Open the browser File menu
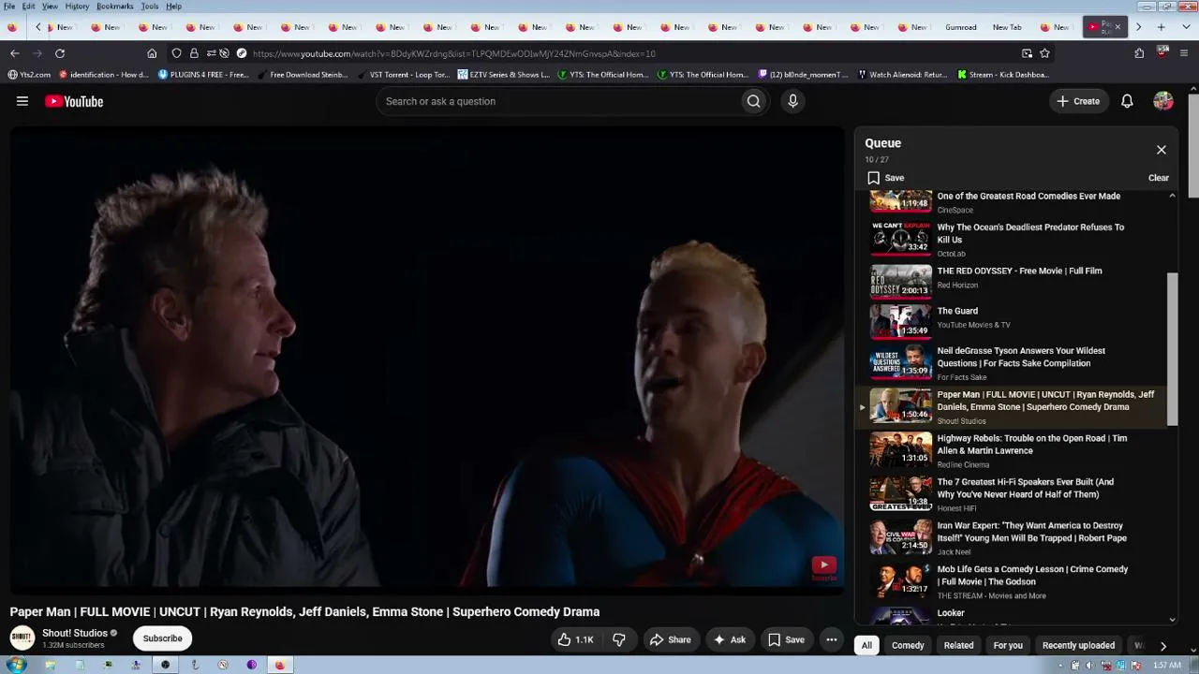 [x=9, y=7]
